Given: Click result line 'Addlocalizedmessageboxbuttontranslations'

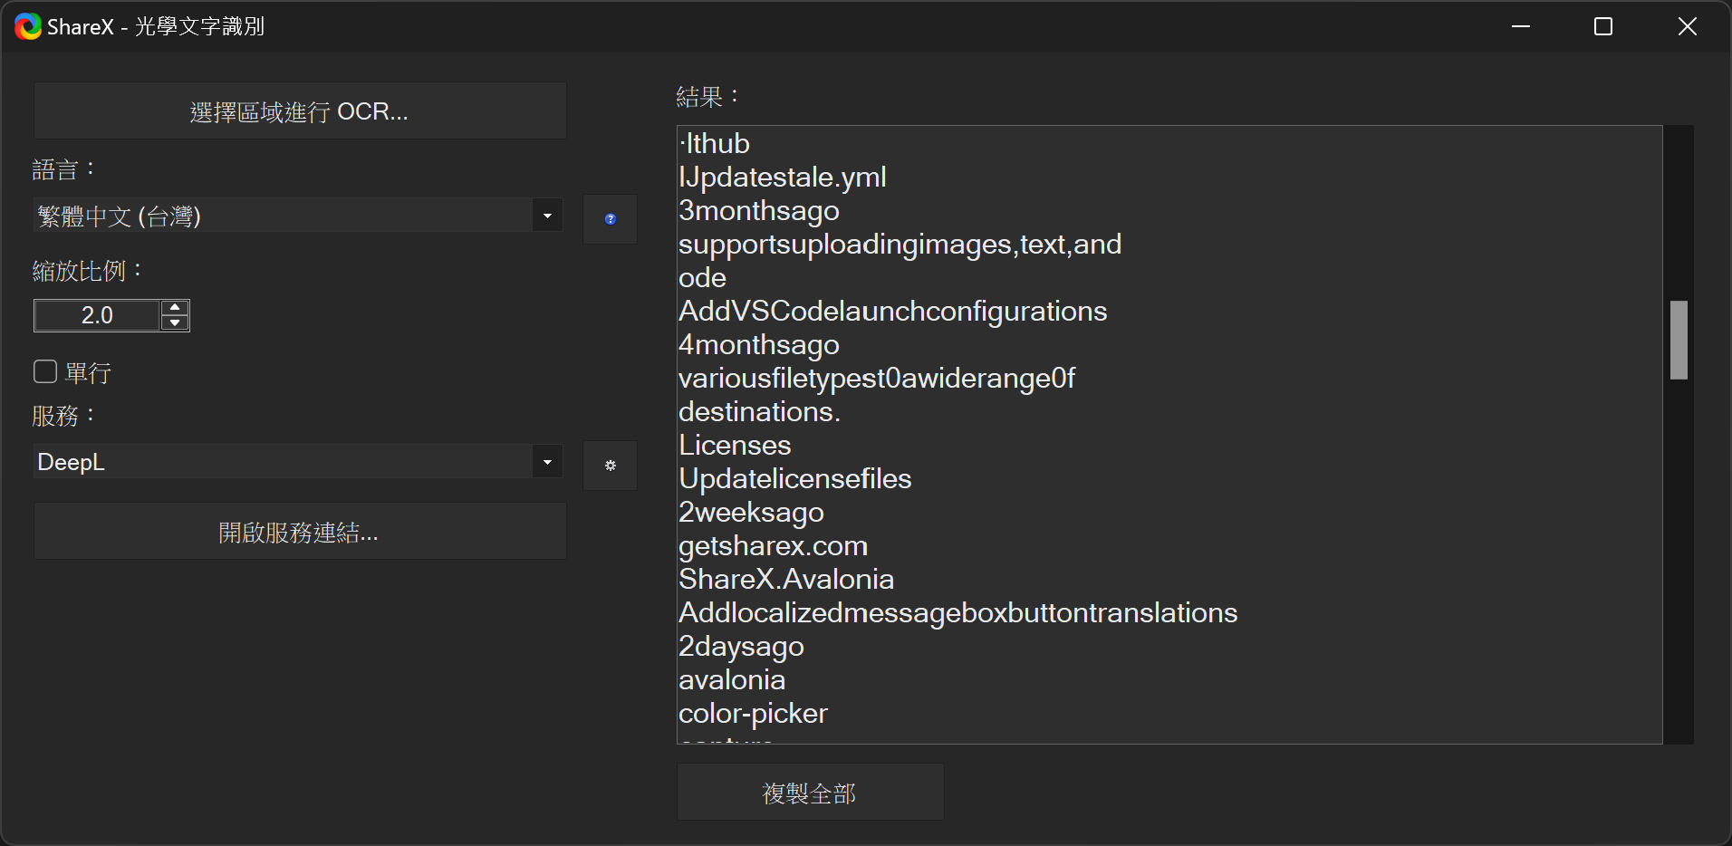Looking at the screenshot, I should [x=958, y=612].
